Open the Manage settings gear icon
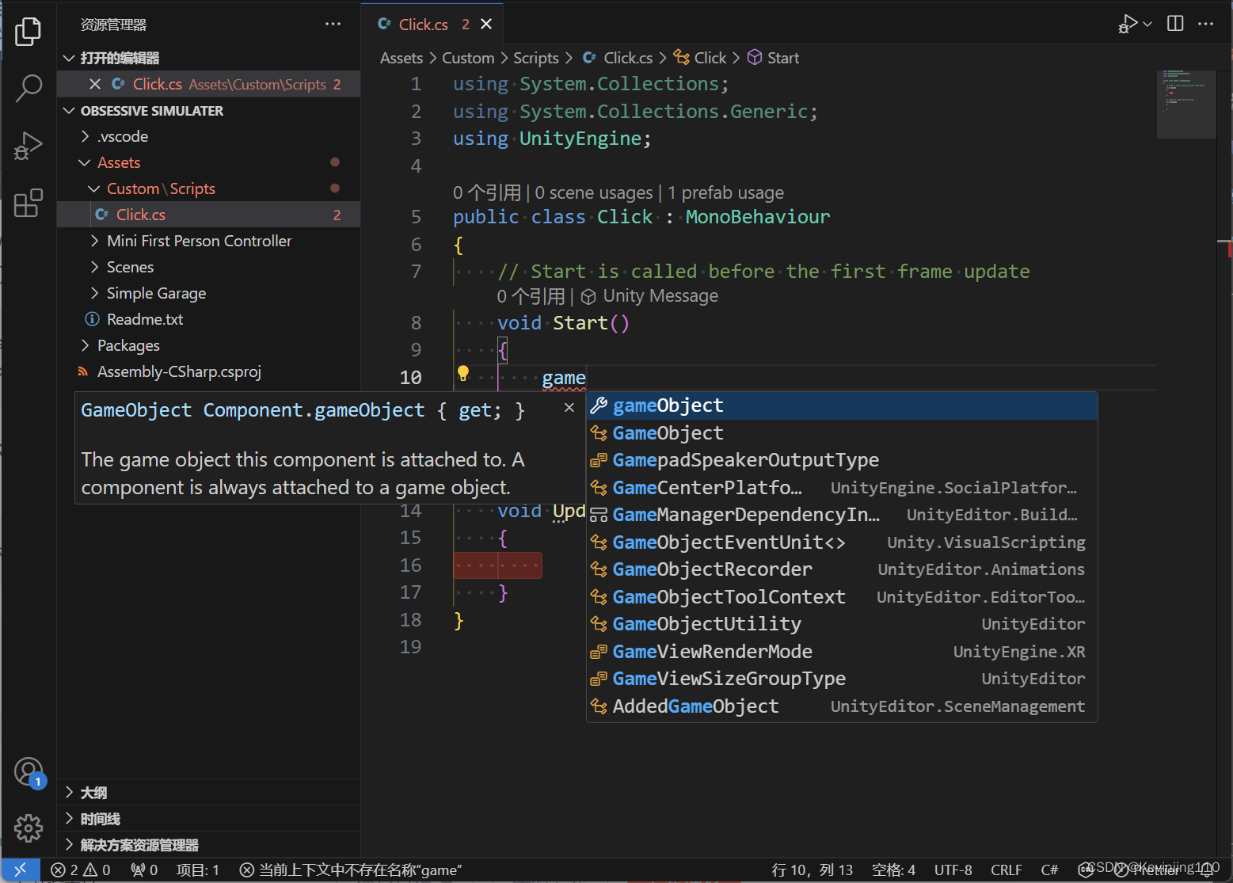This screenshot has height=883, width=1233. [x=29, y=828]
